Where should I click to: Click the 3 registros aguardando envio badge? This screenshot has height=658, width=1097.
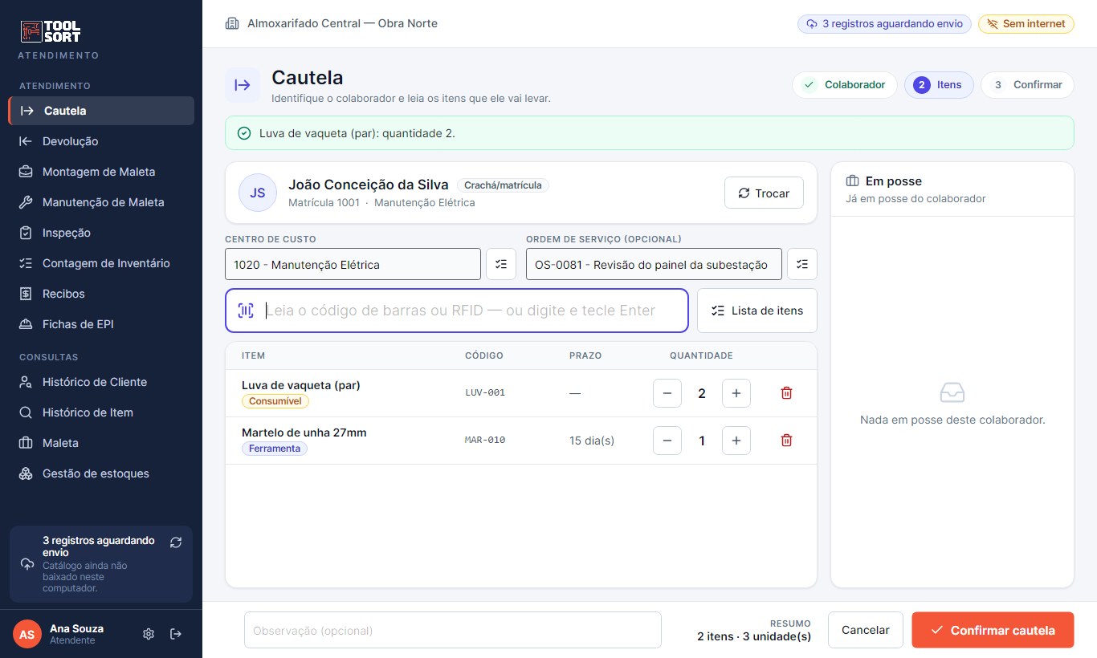pyautogui.click(x=884, y=23)
